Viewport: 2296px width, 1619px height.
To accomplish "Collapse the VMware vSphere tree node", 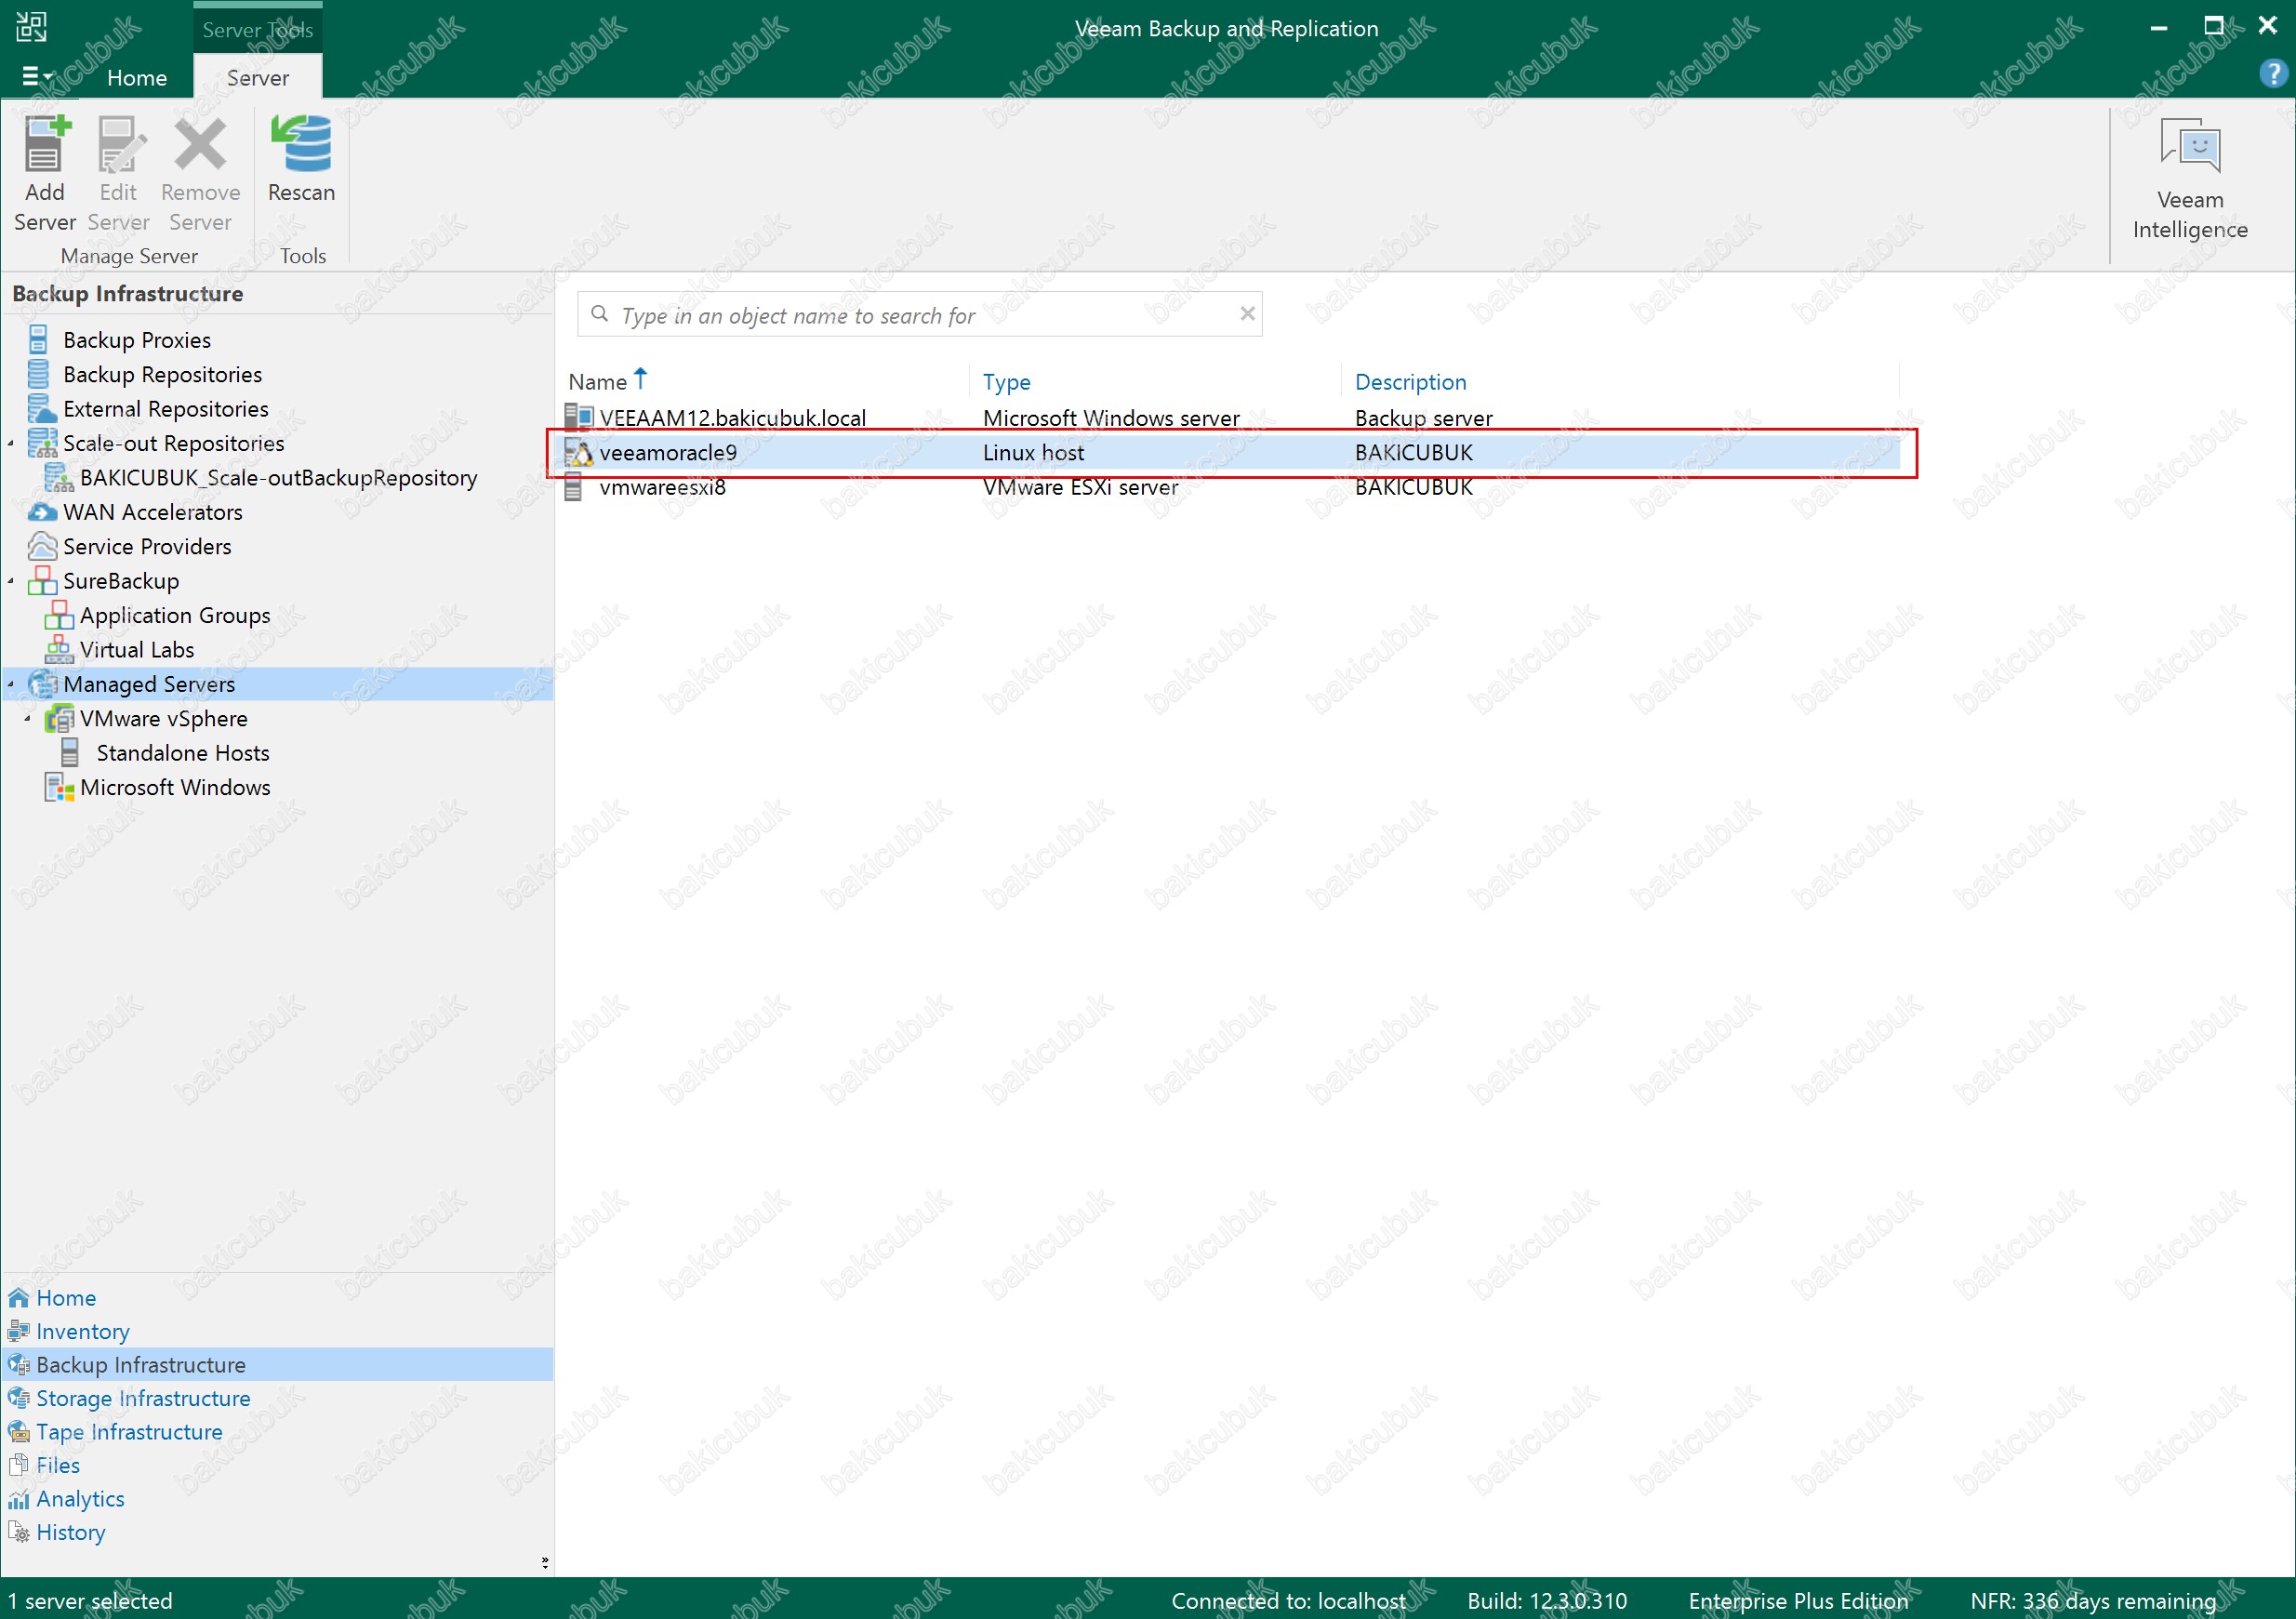I will click(28, 718).
